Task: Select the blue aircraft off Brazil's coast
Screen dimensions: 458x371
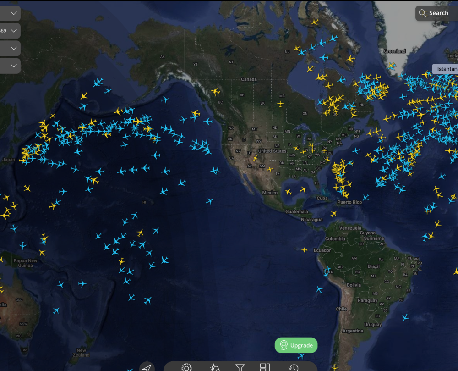Action: click(405, 317)
